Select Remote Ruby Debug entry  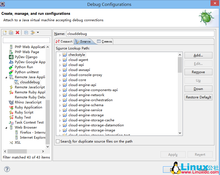pyautogui.click(x=30, y=97)
